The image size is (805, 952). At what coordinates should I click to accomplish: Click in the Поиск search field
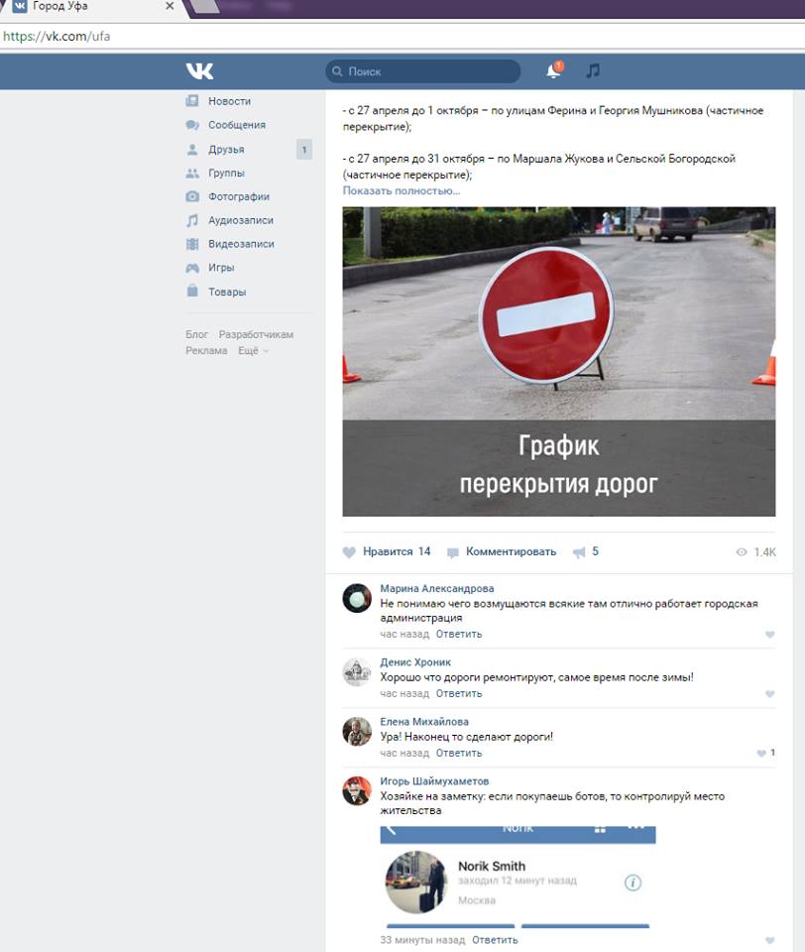(x=426, y=71)
